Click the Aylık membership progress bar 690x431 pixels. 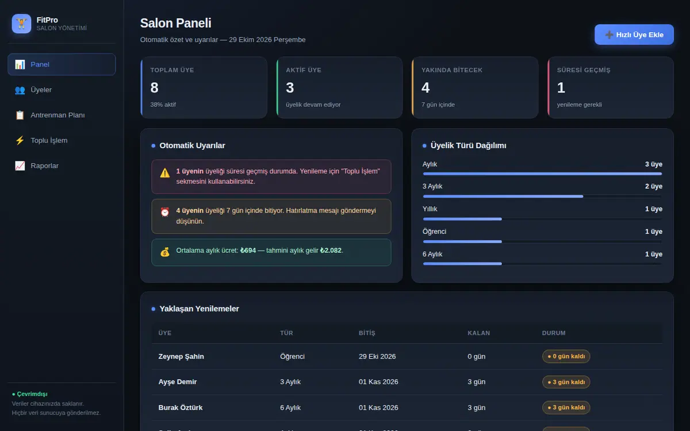tap(542, 174)
